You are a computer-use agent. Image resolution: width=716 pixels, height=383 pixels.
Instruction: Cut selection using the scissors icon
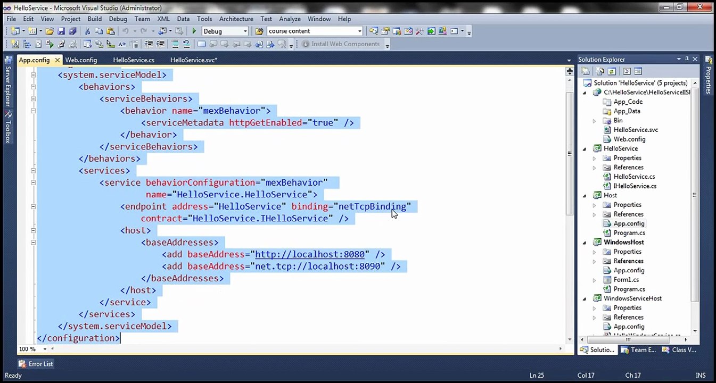pos(87,31)
